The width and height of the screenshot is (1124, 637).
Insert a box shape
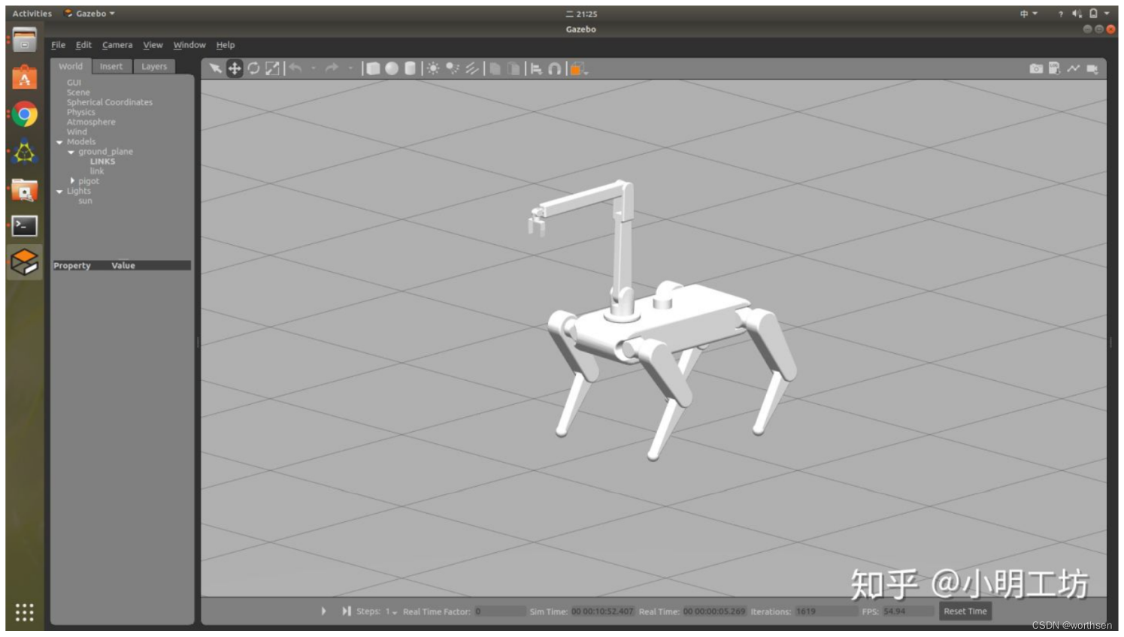coord(373,68)
